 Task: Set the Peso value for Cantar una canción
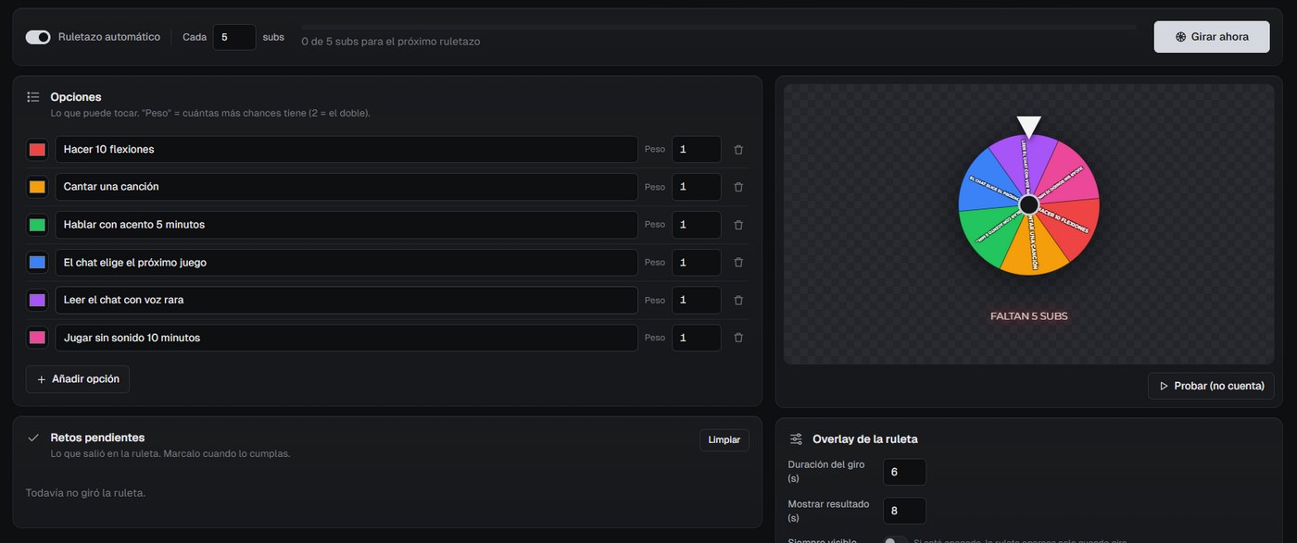(x=697, y=187)
